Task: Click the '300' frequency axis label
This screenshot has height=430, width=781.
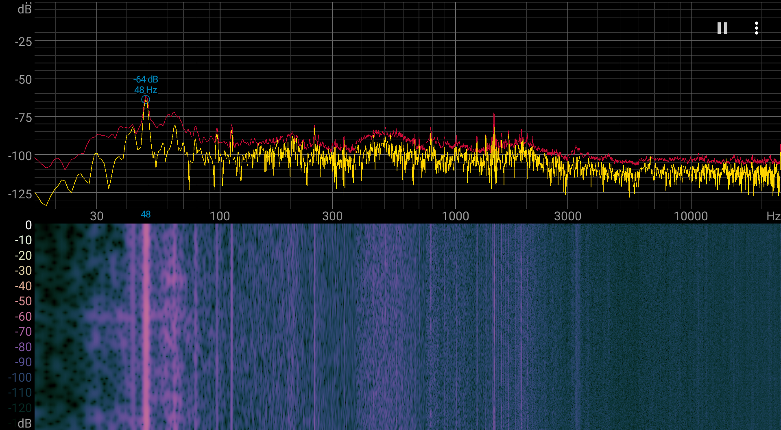Action: point(332,216)
